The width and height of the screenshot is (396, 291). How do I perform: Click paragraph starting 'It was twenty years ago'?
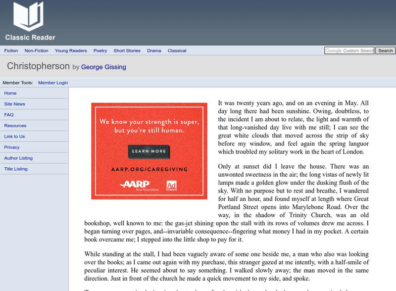point(294,127)
